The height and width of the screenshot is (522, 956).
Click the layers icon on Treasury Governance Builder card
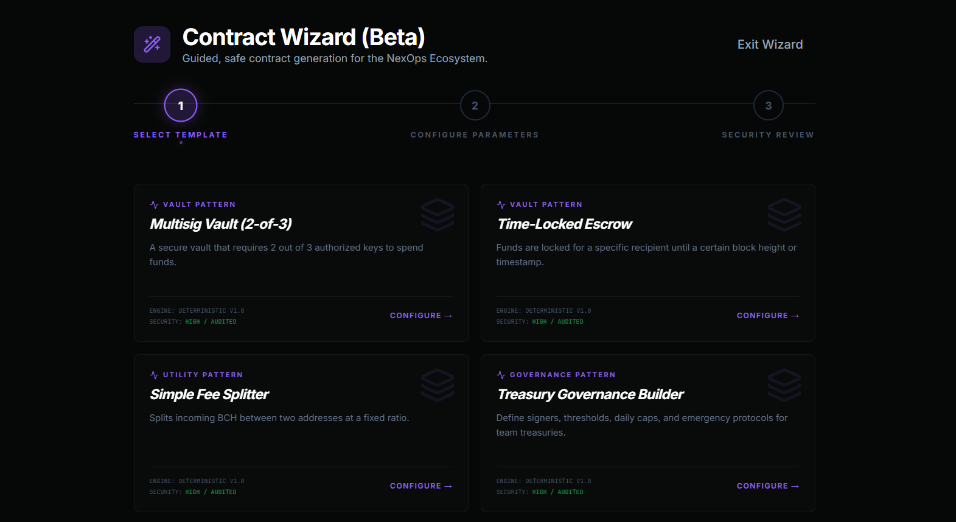pyautogui.click(x=784, y=385)
